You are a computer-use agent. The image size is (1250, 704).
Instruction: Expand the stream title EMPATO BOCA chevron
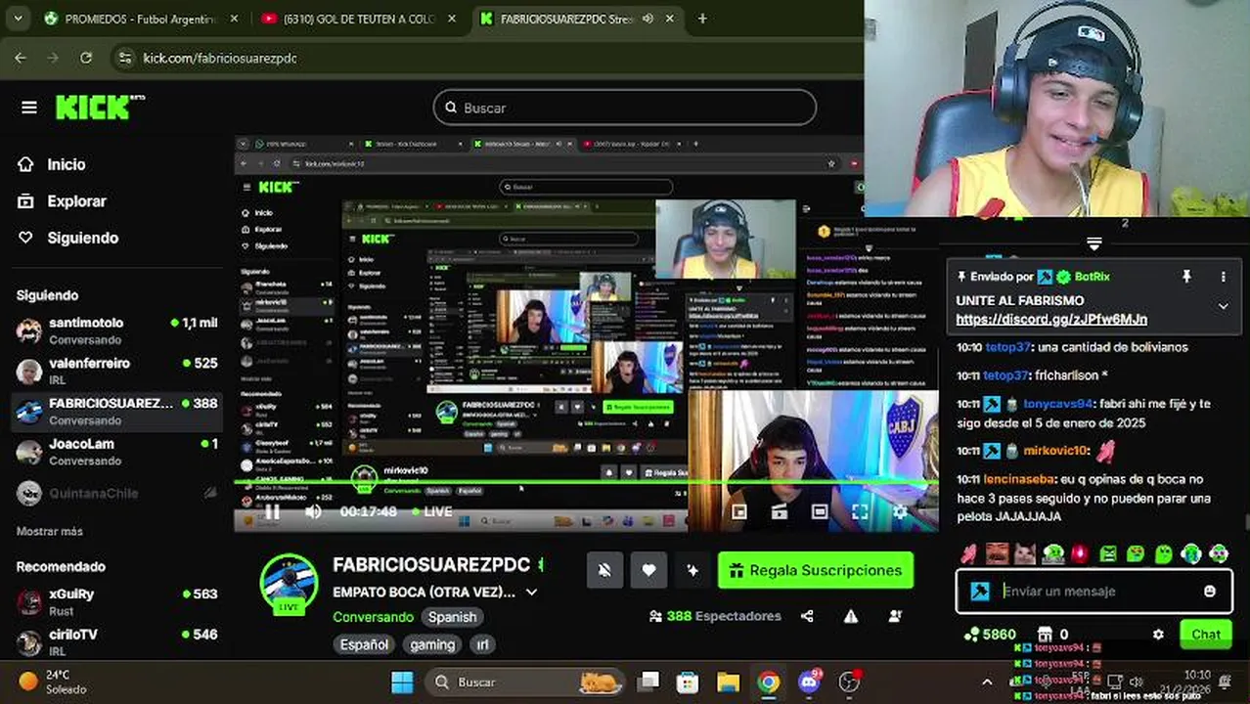(531, 593)
